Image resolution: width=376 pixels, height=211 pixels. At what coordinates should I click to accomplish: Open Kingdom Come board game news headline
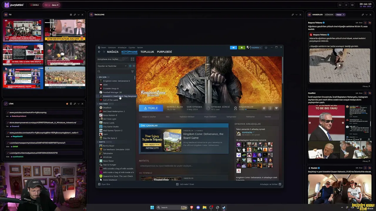coord(203,136)
